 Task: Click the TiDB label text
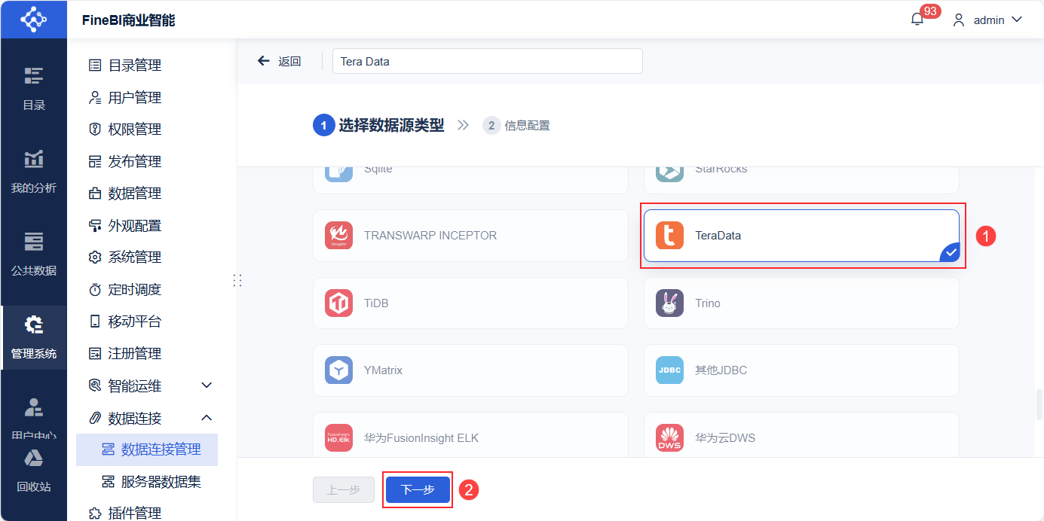click(376, 303)
